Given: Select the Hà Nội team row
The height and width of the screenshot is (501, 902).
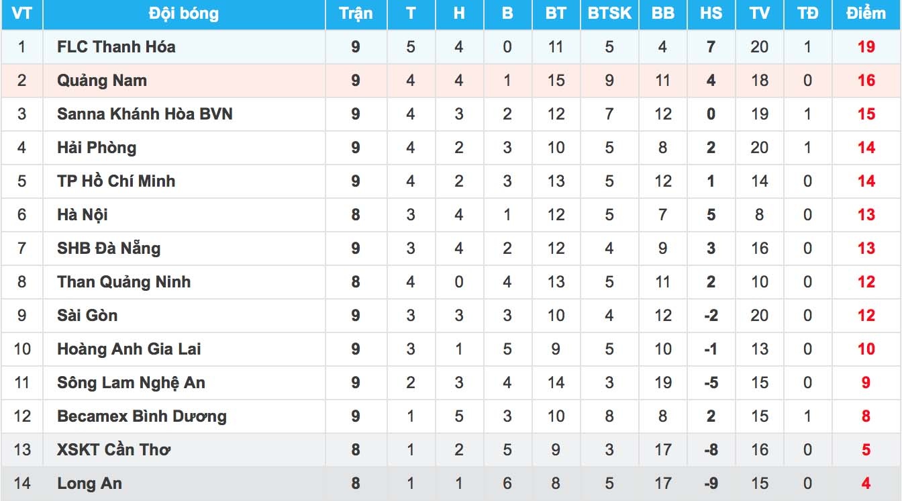Looking at the screenshot, I should (x=83, y=215).
